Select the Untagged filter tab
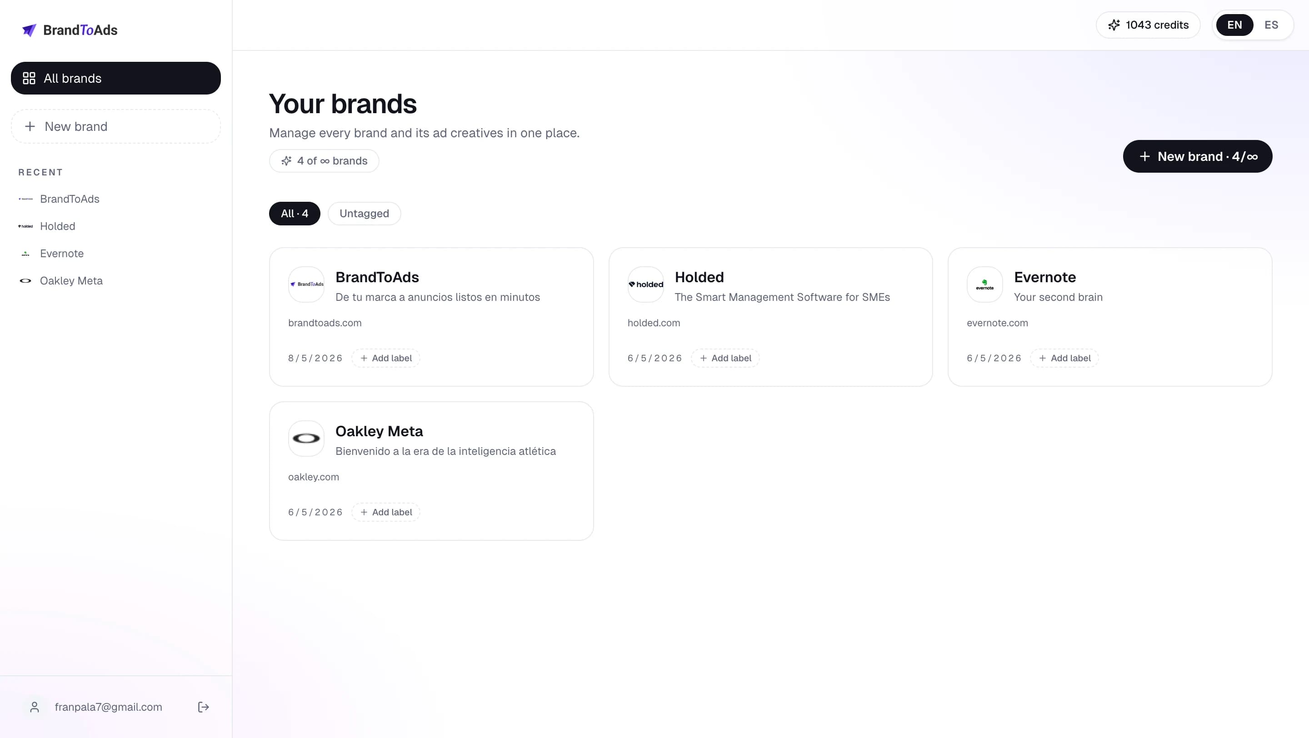Screen dimensions: 1309x738 (365, 214)
